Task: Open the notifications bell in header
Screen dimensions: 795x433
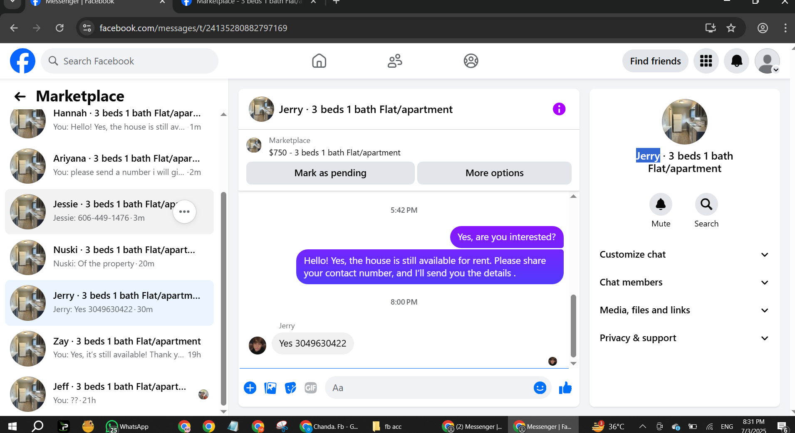Action: 736,61
